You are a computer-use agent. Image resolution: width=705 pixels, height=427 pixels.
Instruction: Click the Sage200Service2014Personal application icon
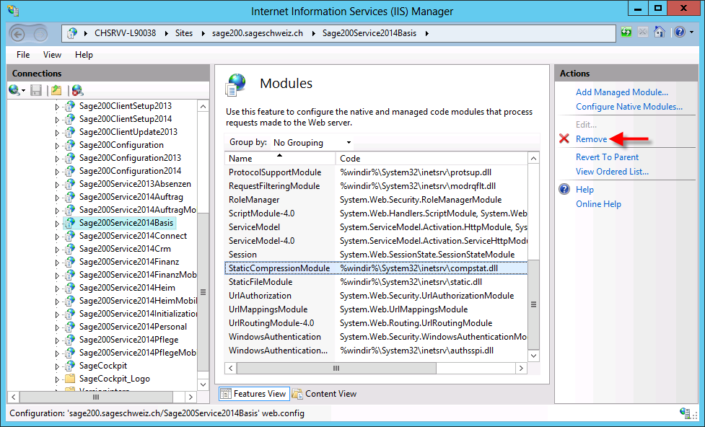[x=70, y=327]
